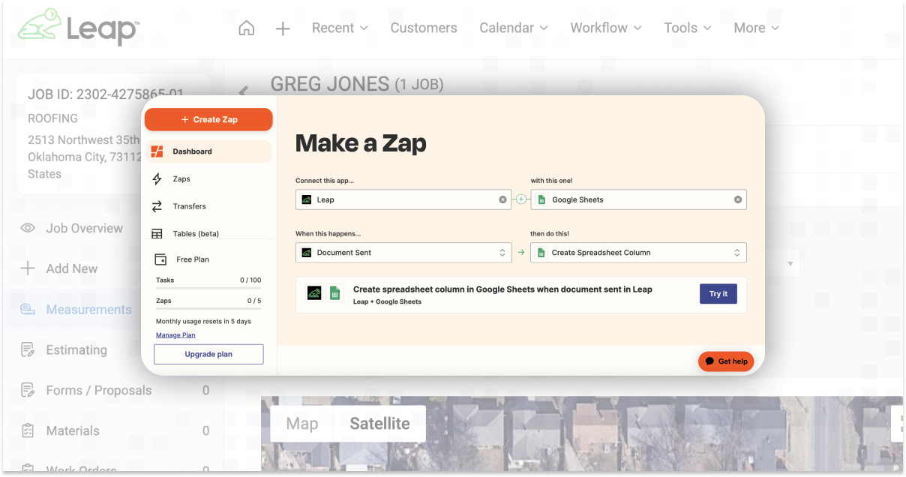Clear the Leap app selection
The image size is (906, 477).
[502, 199]
